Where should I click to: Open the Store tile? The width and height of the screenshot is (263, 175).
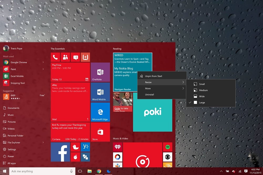click(x=100, y=132)
